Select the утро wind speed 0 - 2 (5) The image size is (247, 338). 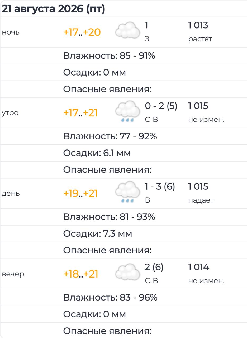pyautogui.click(x=161, y=106)
